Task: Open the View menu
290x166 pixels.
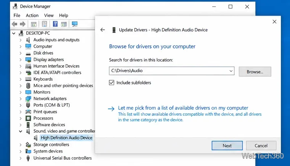Action: [x=49, y=15]
